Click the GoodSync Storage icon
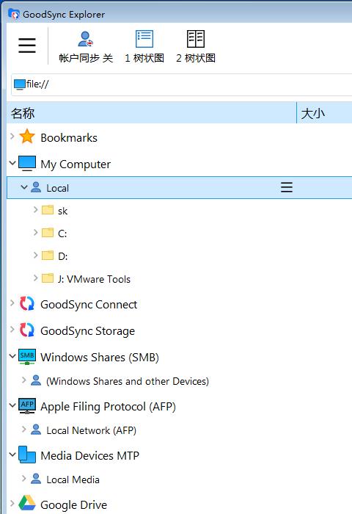 pos(27,330)
